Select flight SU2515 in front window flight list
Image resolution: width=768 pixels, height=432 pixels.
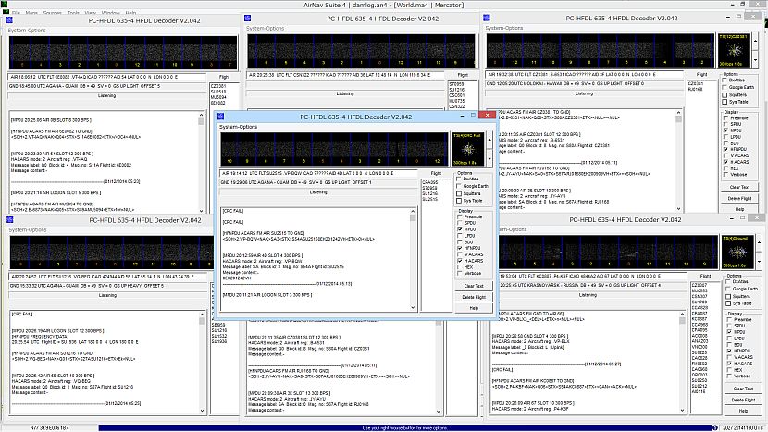click(x=430, y=199)
